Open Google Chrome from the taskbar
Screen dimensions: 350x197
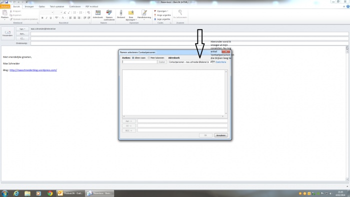pos(50,193)
